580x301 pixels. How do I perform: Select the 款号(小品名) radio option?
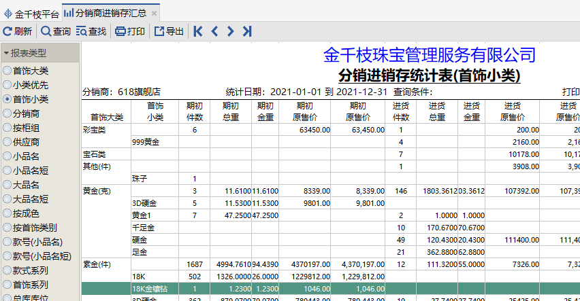coord(7,242)
